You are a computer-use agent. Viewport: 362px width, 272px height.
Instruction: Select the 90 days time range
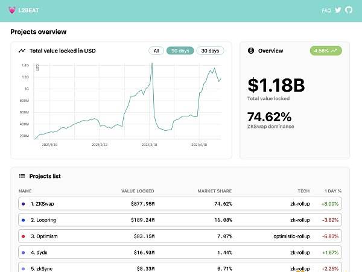click(x=180, y=51)
